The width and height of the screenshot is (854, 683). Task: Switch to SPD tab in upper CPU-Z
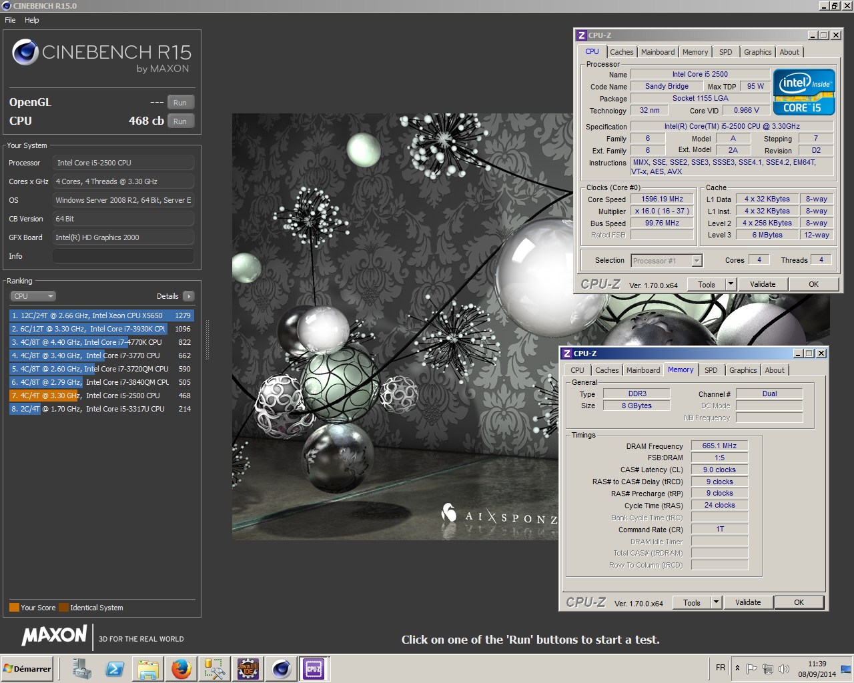[x=726, y=52]
